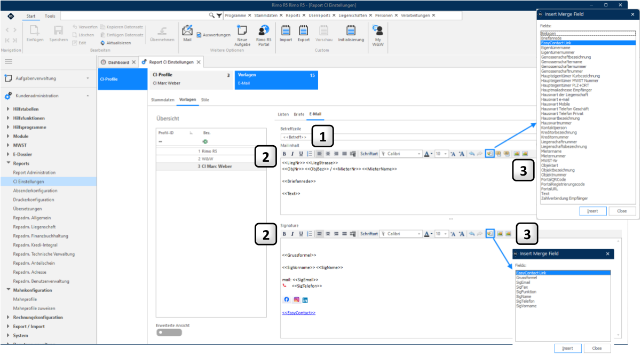This screenshot has height=356, width=641.
Task: Toggle italic in Mailinhalt toolbar
Action: pos(292,154)
